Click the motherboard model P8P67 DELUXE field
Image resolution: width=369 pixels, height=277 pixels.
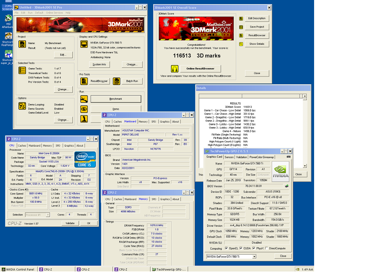[x=143, y=135]
